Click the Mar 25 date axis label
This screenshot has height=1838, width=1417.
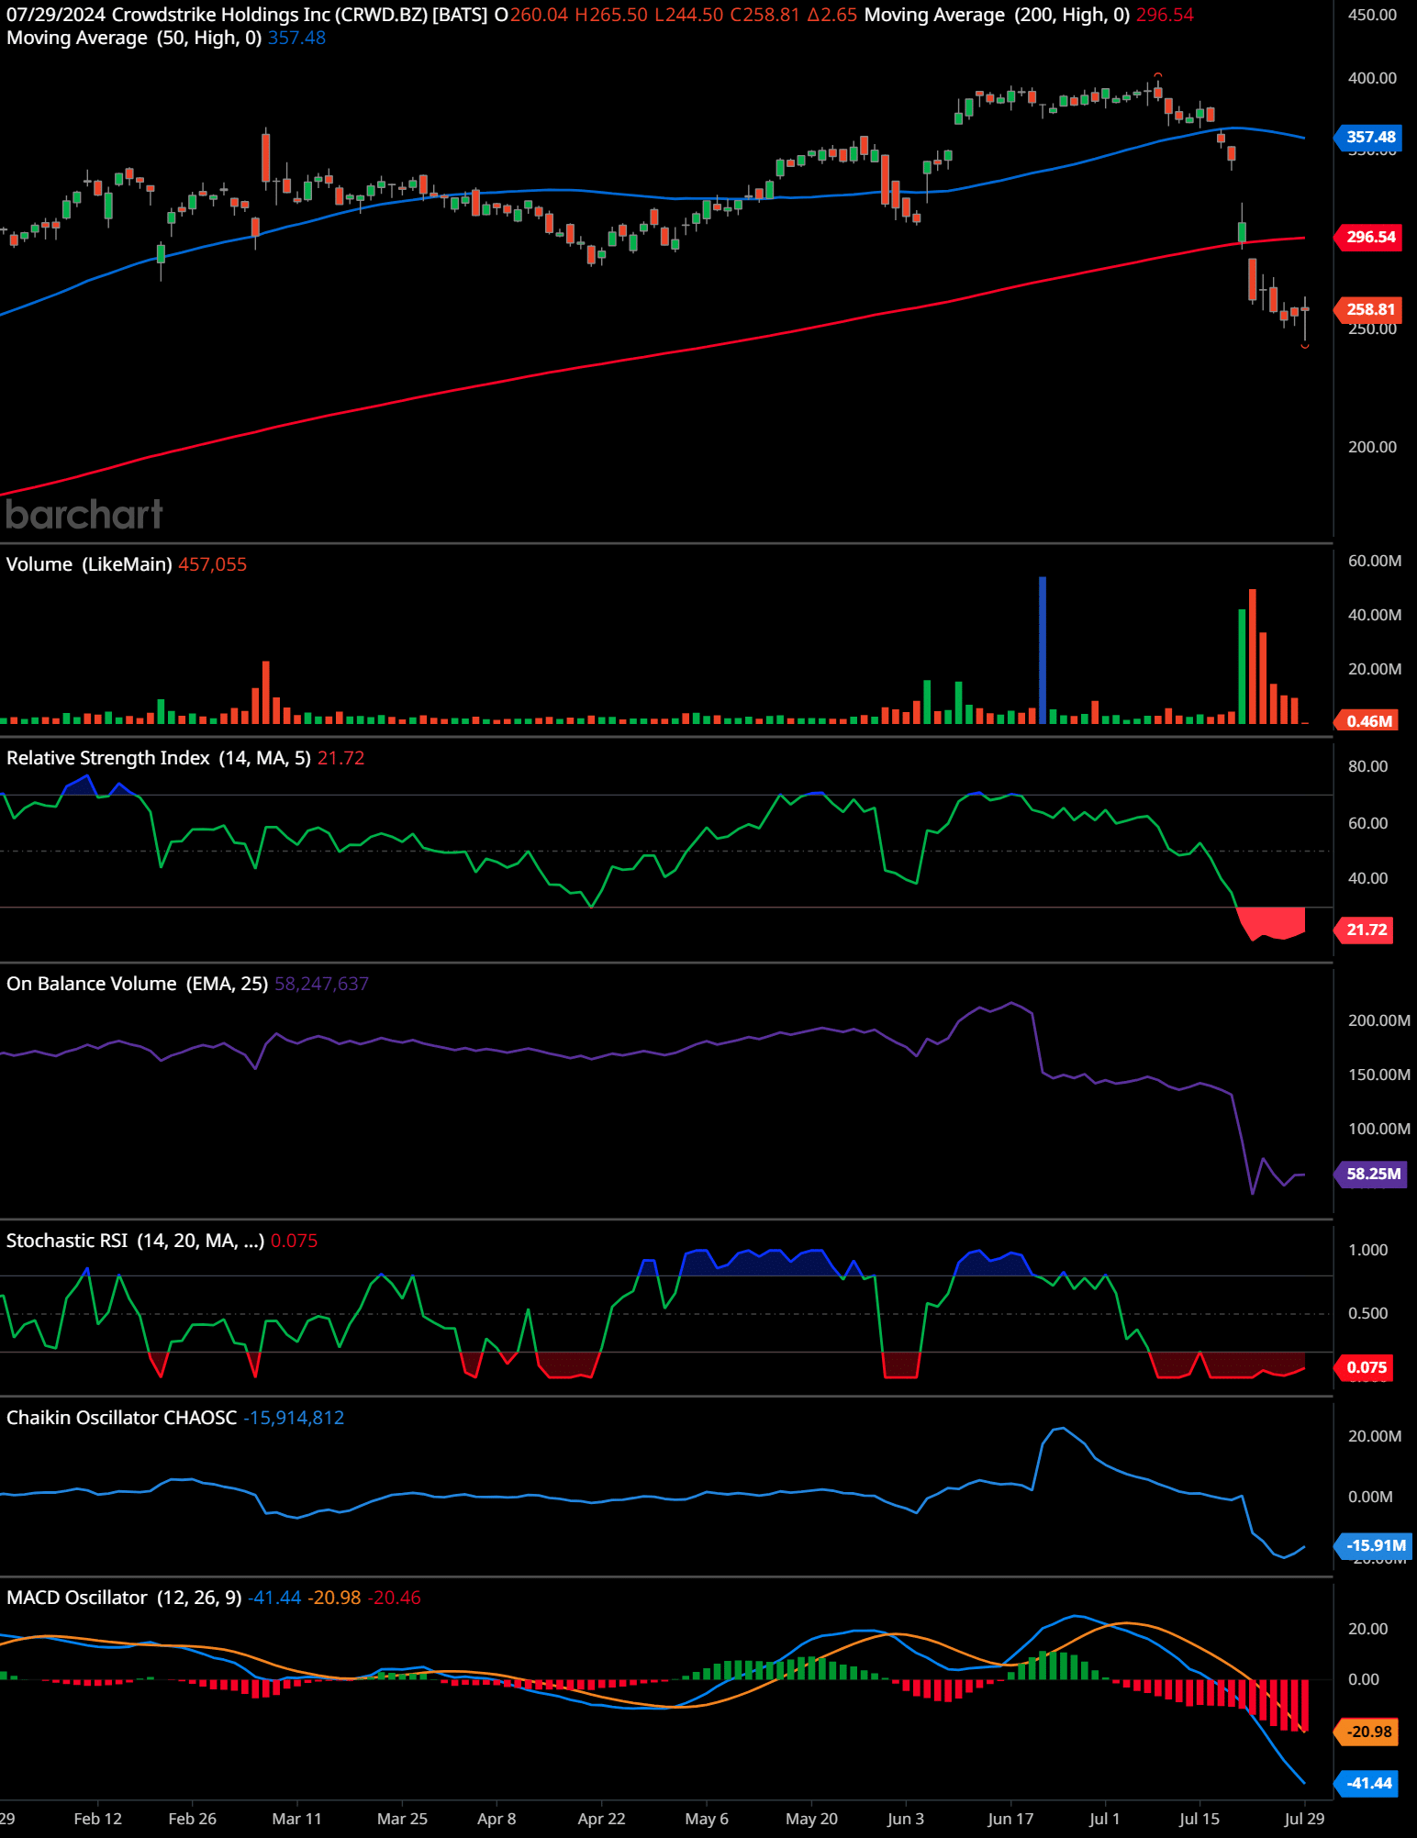point(402,1819)
